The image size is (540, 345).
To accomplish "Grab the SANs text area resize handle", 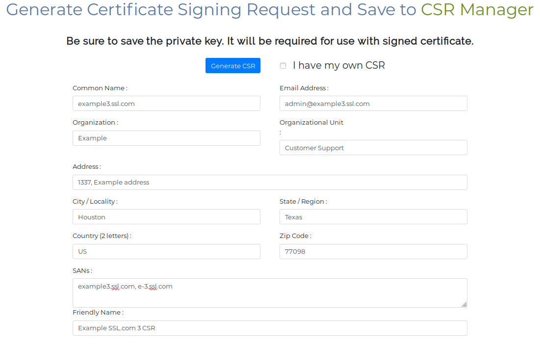I will point(464,304).
